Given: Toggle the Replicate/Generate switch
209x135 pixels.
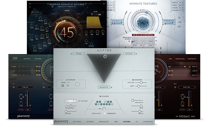Looking at the screenshot, I should [x=104, y=113].
